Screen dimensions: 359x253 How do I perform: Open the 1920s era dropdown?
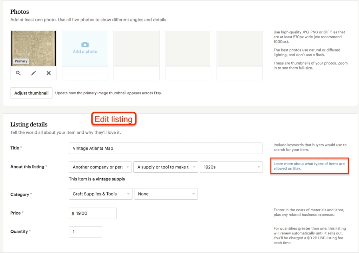pyautogui.click(x=231, y=167)
